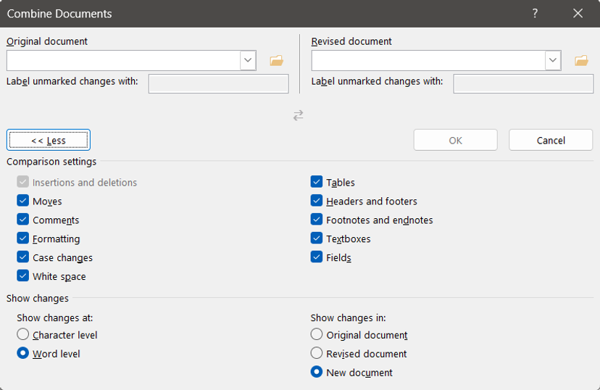
Task: Click the swap documents arrows icon
Action: click(x=298, y=115)
